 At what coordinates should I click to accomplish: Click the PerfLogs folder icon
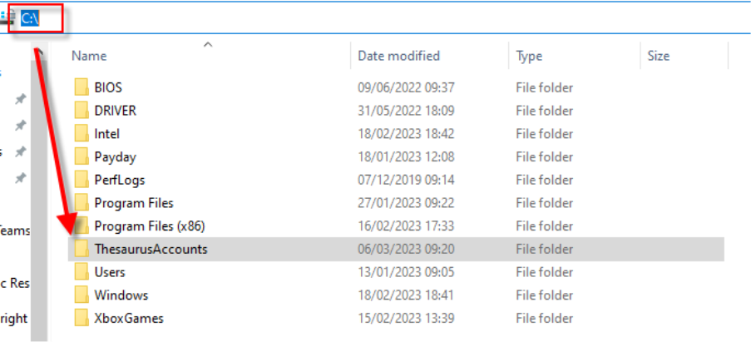(x=82, y=180)
